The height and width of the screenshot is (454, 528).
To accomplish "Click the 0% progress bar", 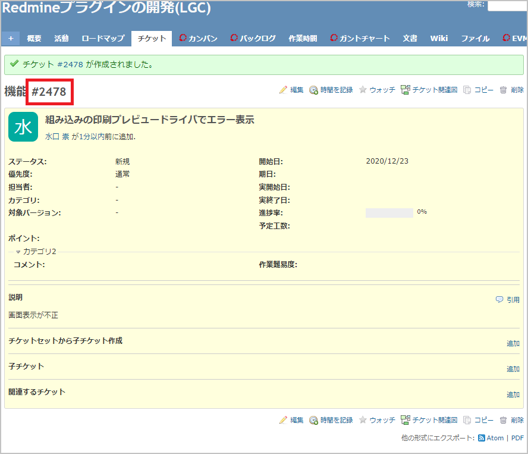I will click(389, 212).
